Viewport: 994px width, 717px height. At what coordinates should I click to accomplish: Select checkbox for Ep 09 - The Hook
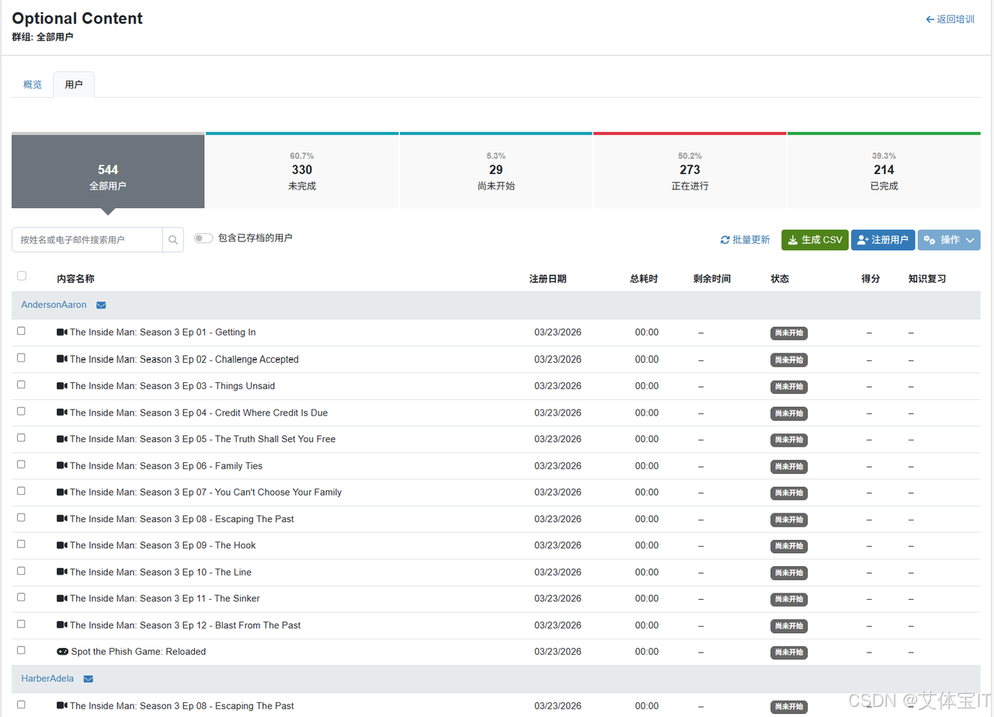pos(21,544)
